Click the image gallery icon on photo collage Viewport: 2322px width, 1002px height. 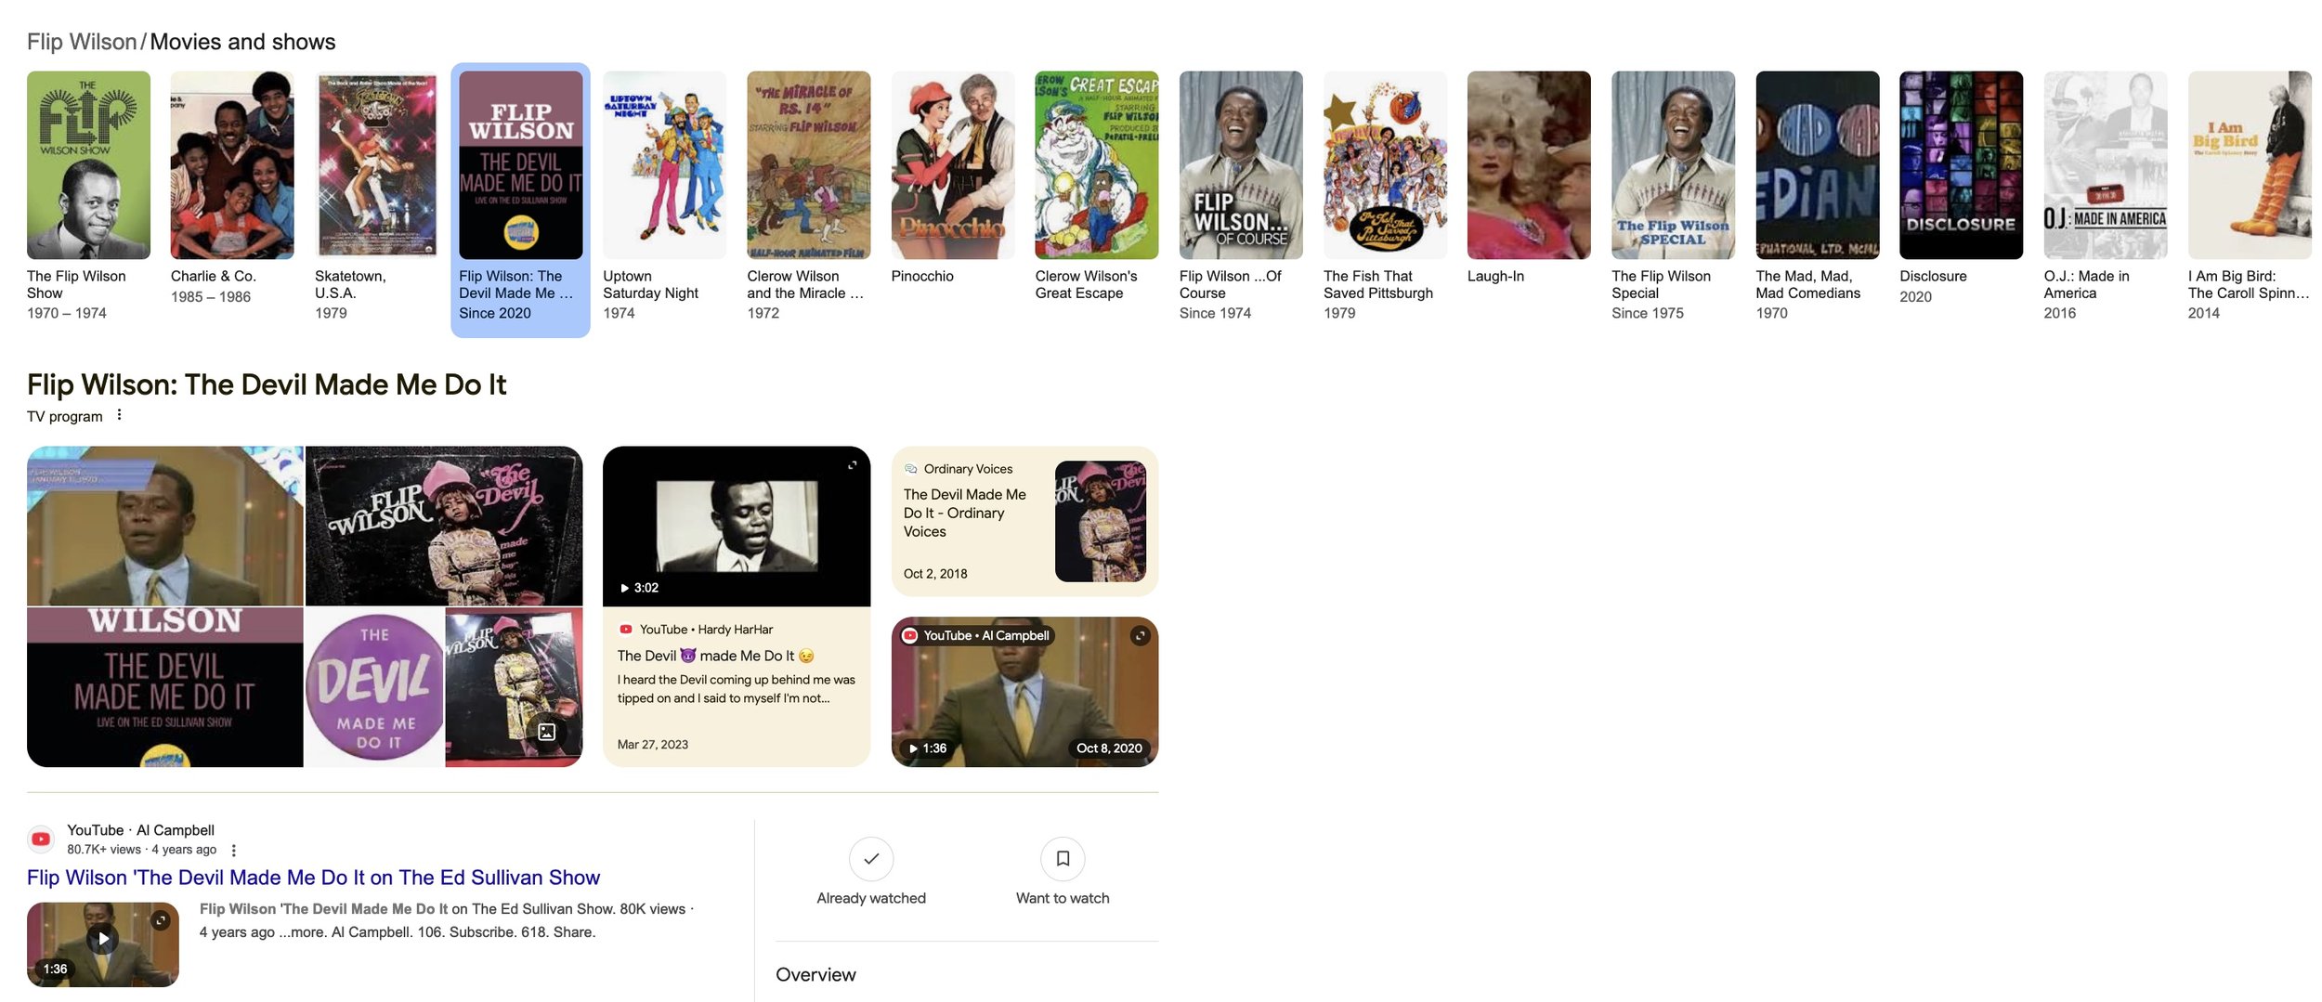click(x=547, y=732)
